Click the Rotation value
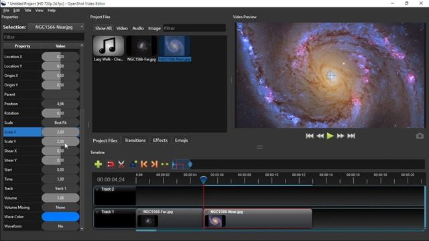Viewport: 429px width, 241px height. point(60,113)
